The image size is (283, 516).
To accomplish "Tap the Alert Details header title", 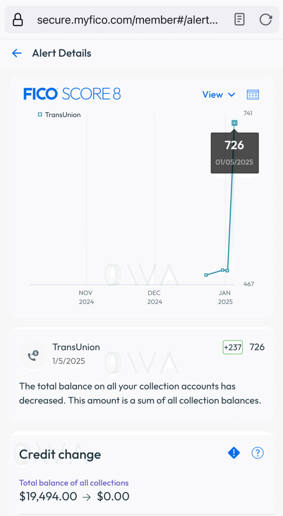I will click(62, 53).
